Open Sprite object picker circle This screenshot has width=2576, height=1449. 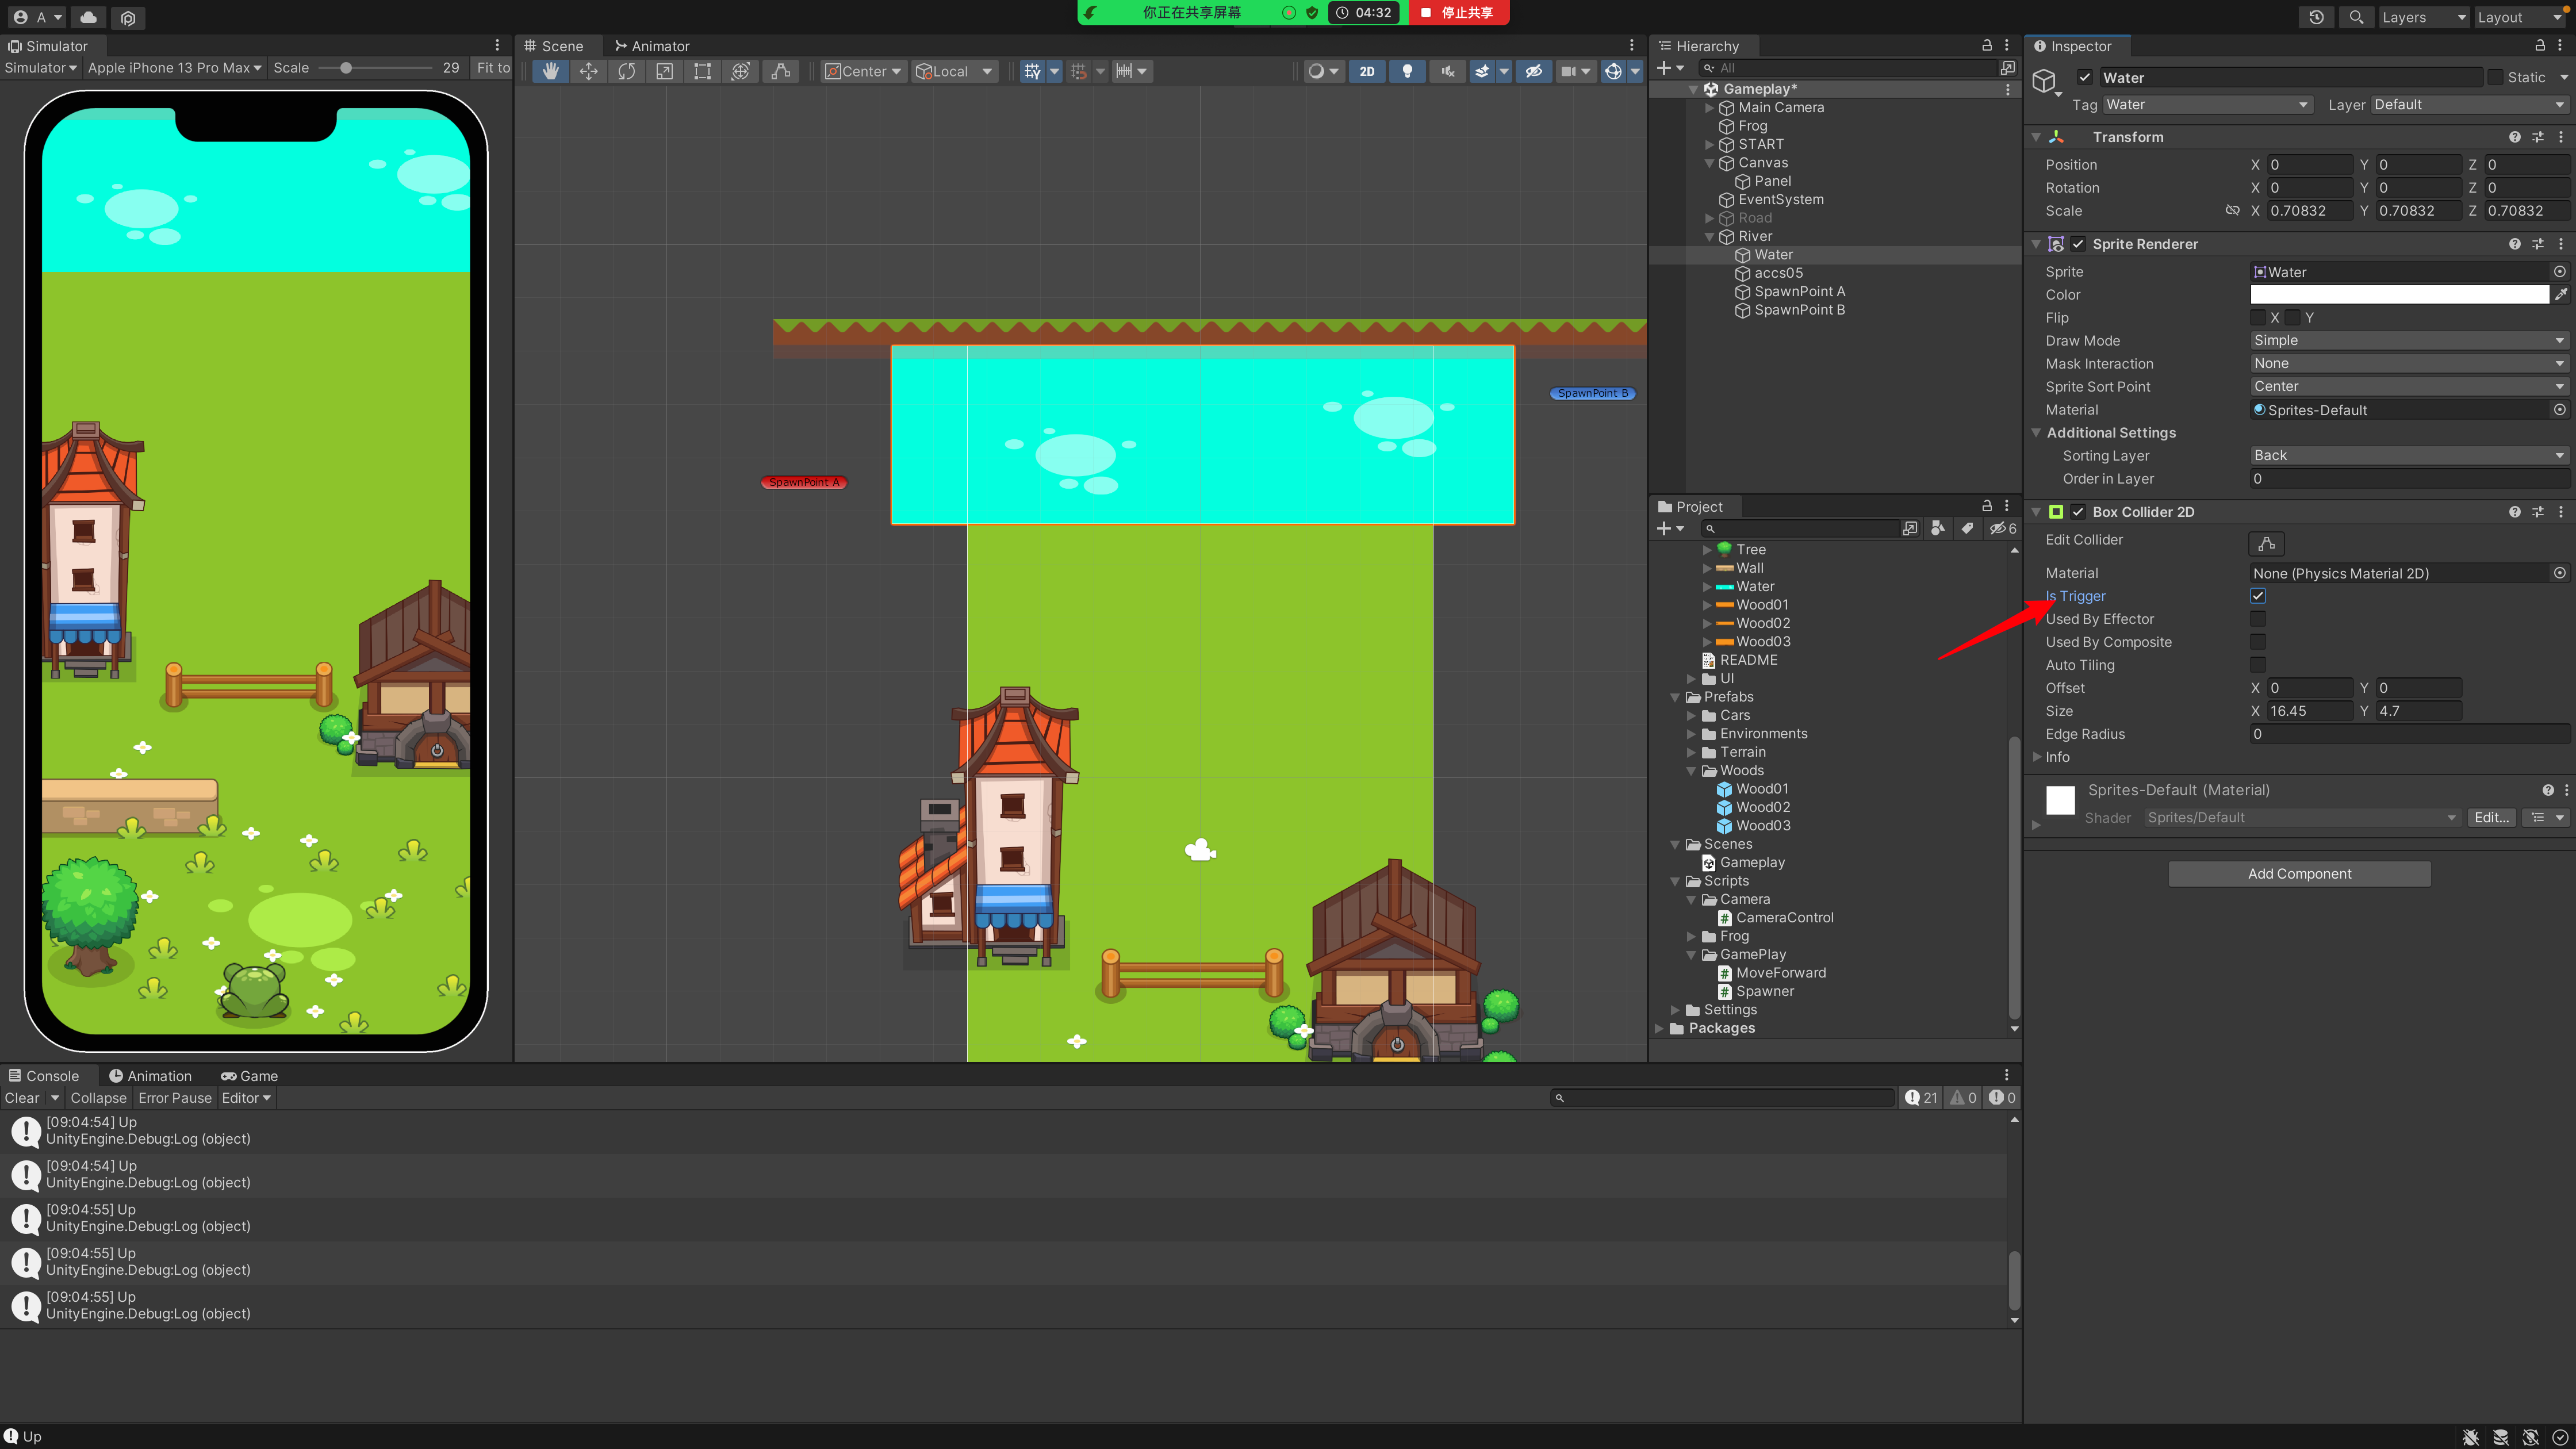pyautogui.click(x=2560, y=272)
